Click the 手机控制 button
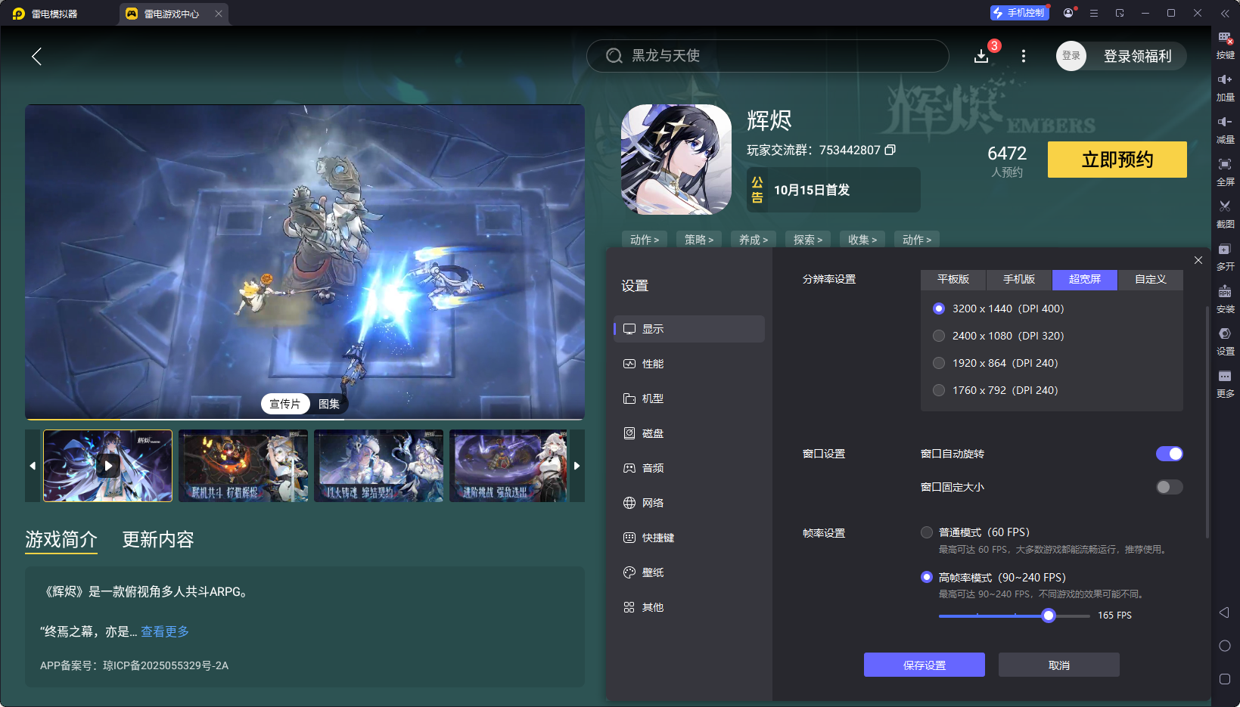The width and height of the screenshot is (1240, 707). point(1020,13)
